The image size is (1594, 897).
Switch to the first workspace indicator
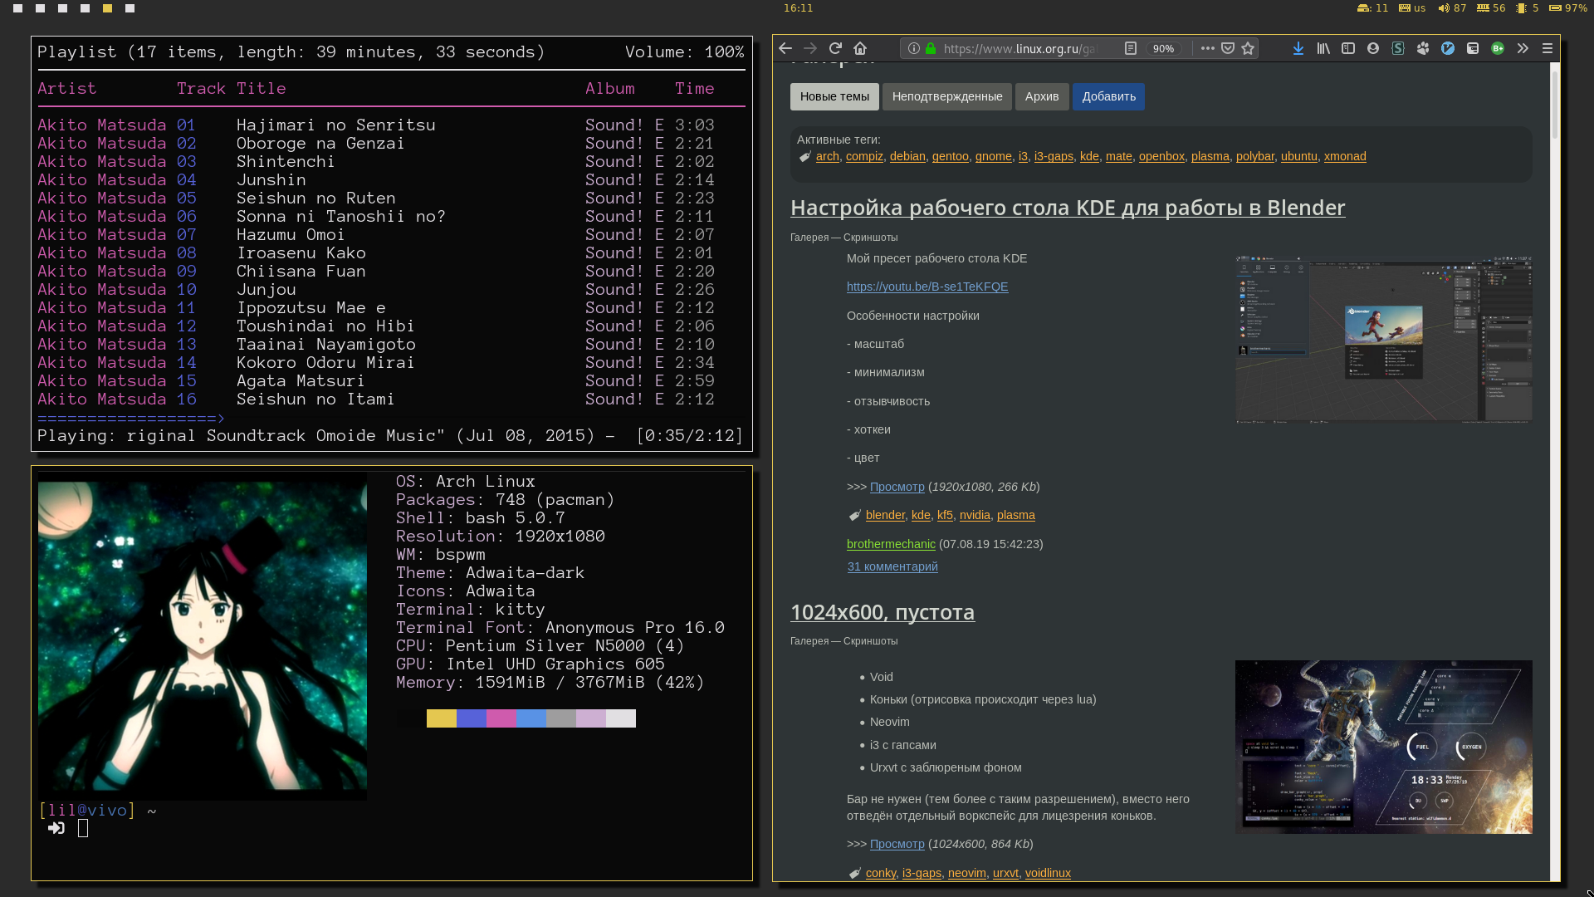pyautogui.click(x=17, y=8)
